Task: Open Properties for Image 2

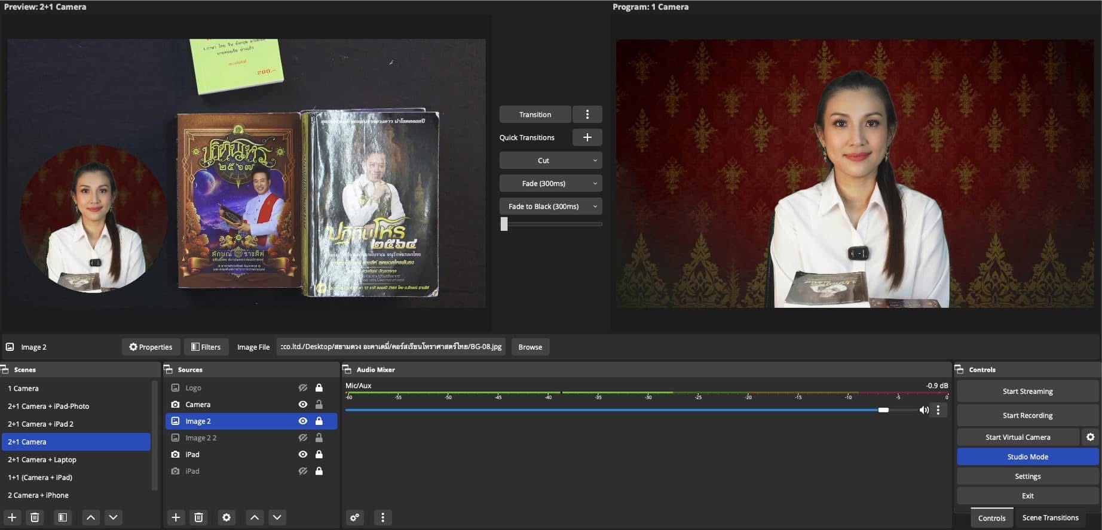Action: (151, 347)
